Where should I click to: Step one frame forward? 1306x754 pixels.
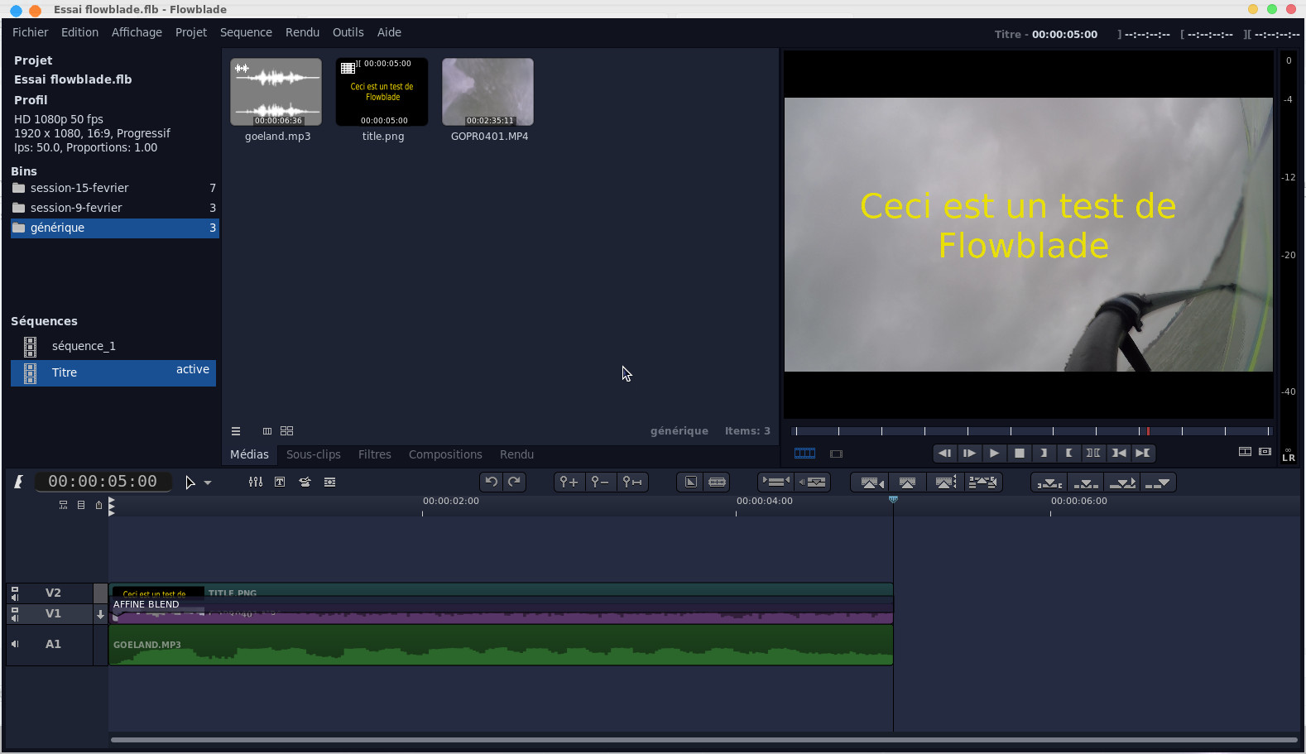(x=969, y=453)
